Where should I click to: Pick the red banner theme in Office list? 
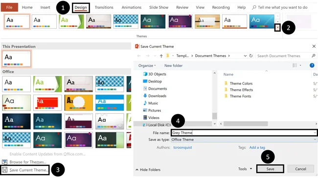pos(47,102)
